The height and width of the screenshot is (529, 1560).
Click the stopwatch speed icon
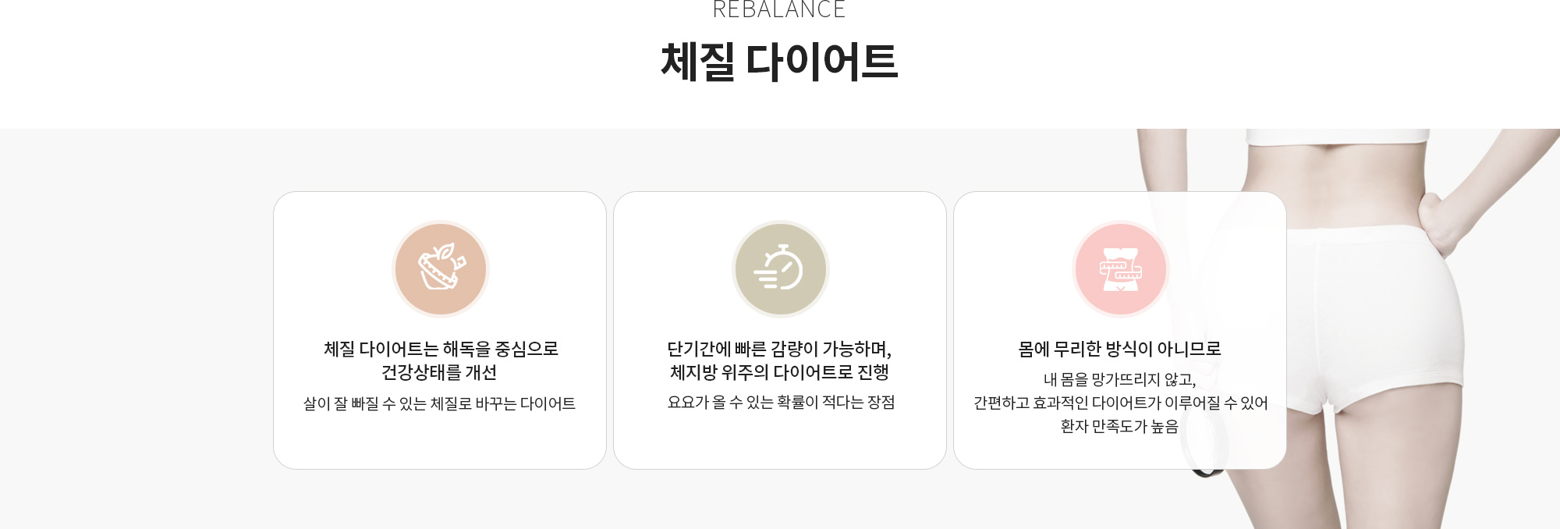coord(780,269)
